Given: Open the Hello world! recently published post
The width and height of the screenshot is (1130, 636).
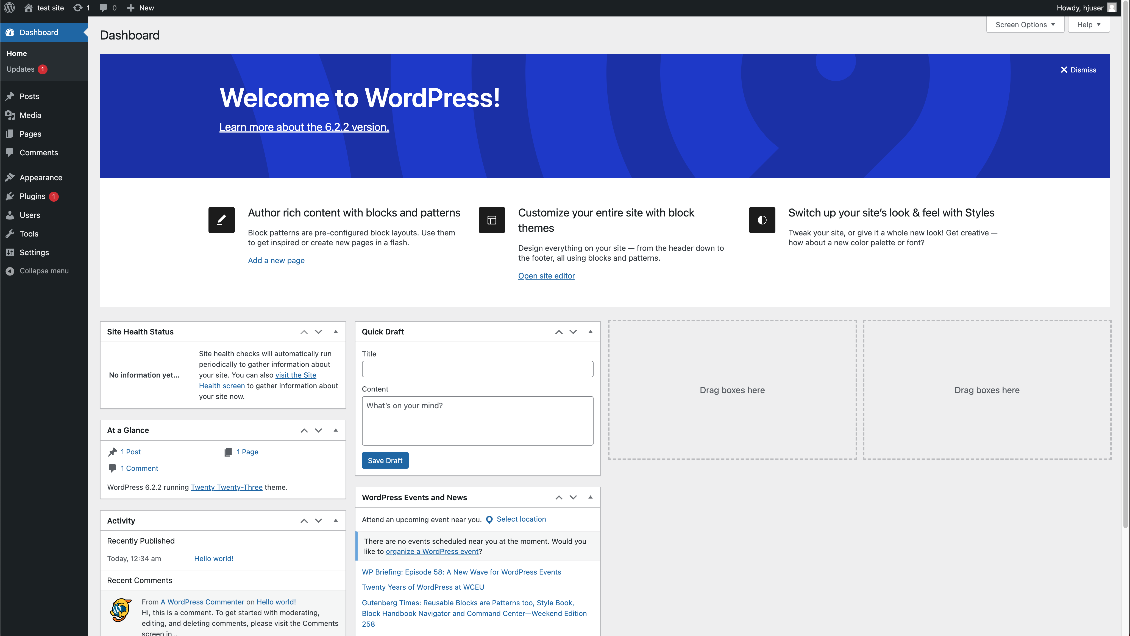Looking at the screenshot, I should pyautogui.click(x=214, y=559).
